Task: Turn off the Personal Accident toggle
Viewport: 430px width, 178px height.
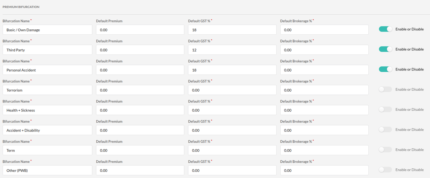Action: click(x=386, y=69)
